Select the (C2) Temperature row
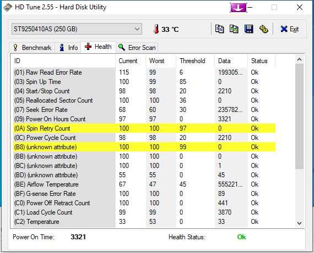The image size is (314, 253). pyautogui.click(x=144, y=222)
